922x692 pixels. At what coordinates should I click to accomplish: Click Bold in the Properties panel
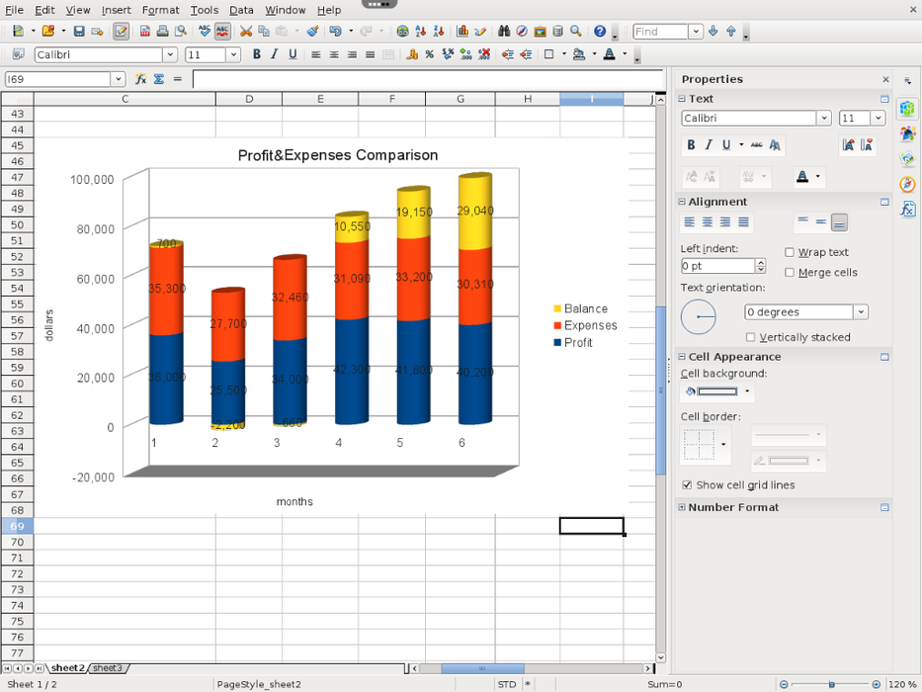point(691,145)
